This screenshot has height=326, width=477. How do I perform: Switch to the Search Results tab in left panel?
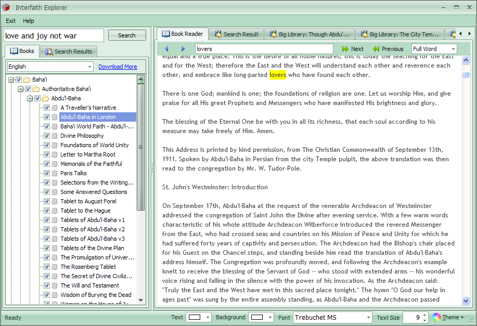[x=69, y=51]
